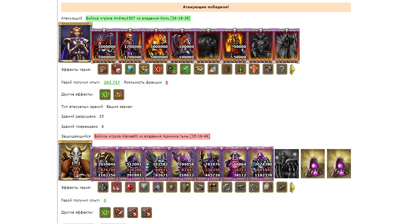Click the attacker hero portrait with purple cape
This screenshot has width=410, height=224.
[75, 42]
